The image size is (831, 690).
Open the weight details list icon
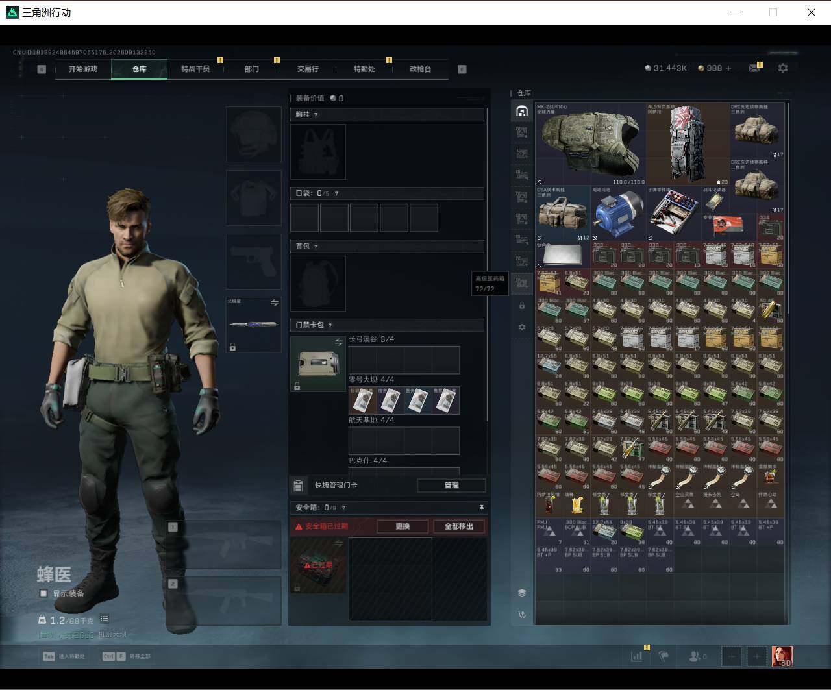coord(105,619)
